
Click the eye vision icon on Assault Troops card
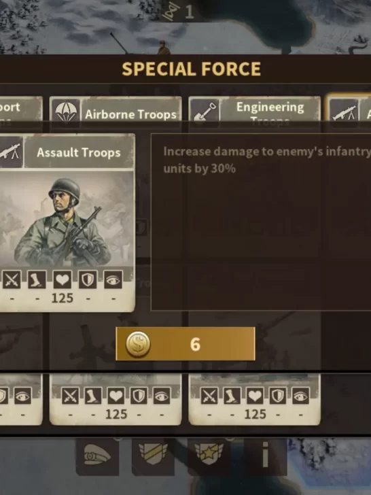113,279
